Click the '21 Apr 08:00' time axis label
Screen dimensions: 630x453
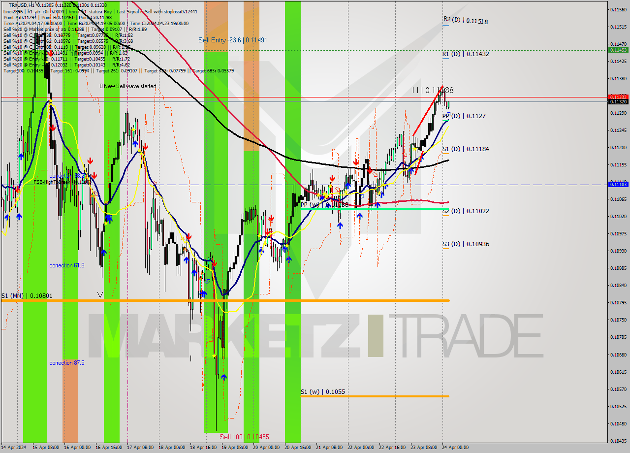329,448
